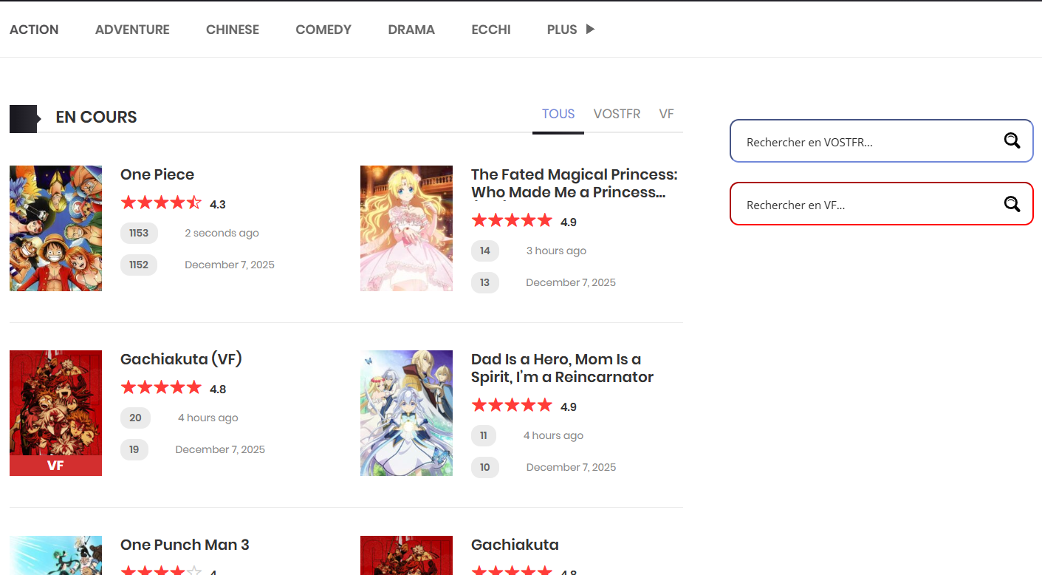This screenshot has width=1042, height=575.
Task: Open the COMEDY genre menu
Action: point(323,30)
